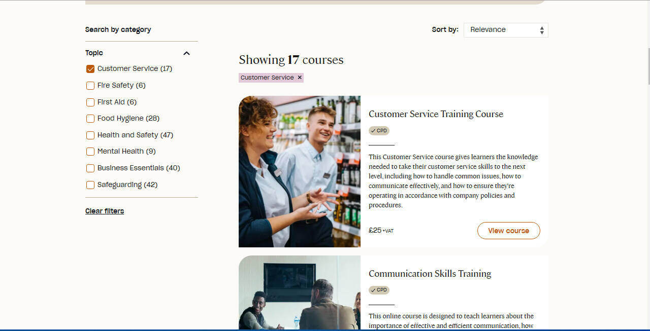Click the Clear filters link
650x331 pixels.
[x=105, y=210]
